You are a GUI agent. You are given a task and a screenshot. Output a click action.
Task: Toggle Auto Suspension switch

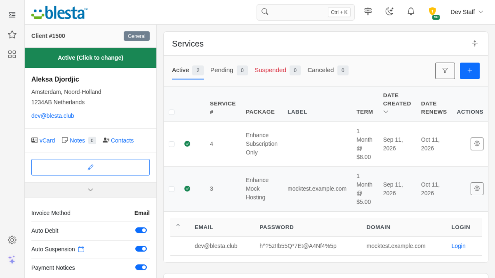point(141,249)
